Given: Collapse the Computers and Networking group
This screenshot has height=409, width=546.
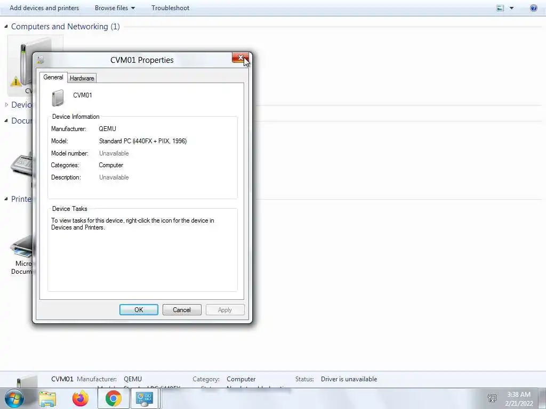Looking at the screenshot, I should tap(6, 27).
